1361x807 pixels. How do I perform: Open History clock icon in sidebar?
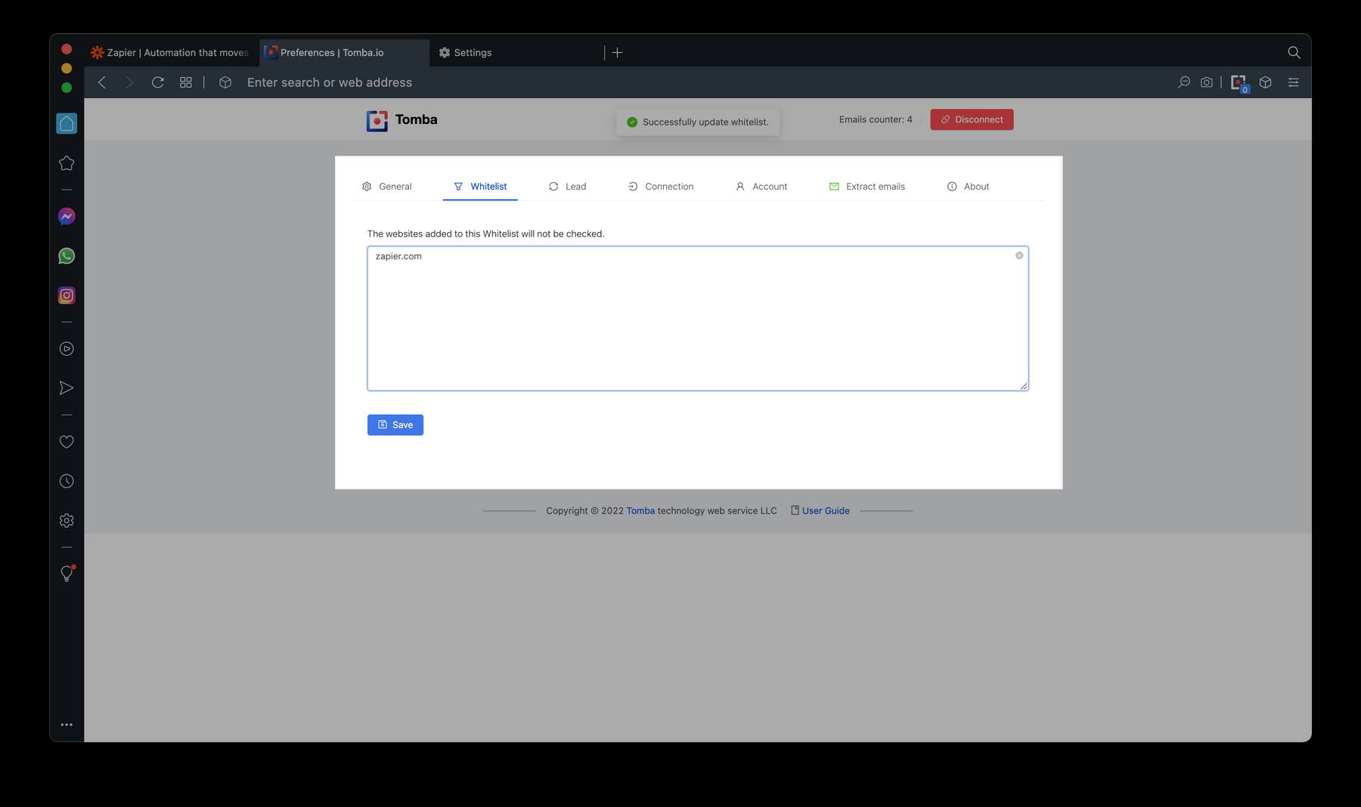pos(67,481)
